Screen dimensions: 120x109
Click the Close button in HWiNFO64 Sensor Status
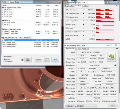click(55, 60)
